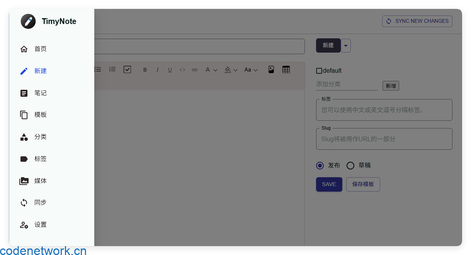Open 笔记 in the sidebar menu

[x=40, y=93]
